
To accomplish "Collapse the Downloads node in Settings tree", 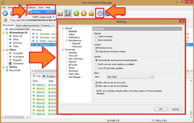I will 63,50.
